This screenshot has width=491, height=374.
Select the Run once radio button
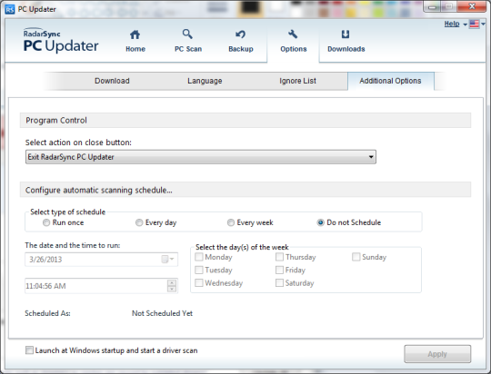pos(46,222)
